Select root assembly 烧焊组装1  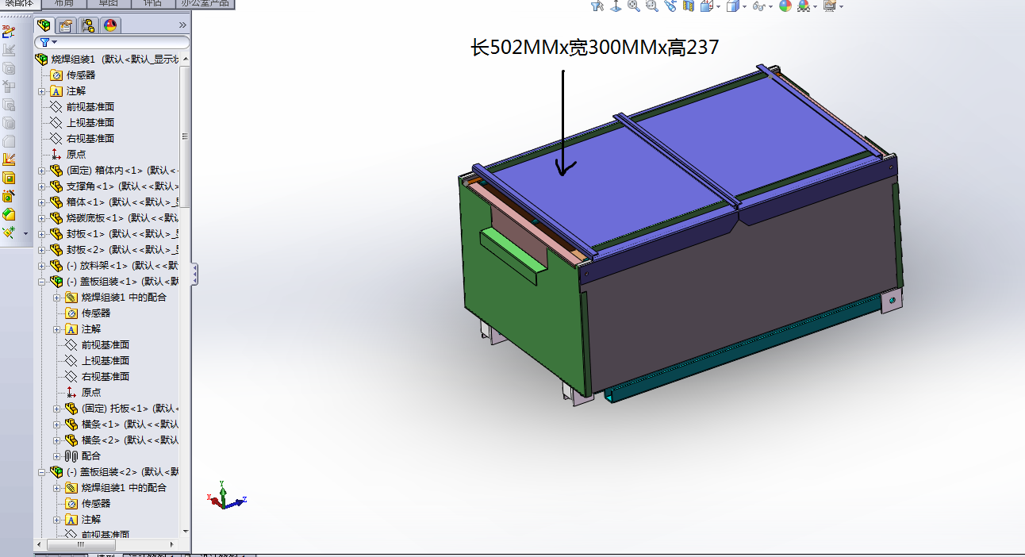74,59
